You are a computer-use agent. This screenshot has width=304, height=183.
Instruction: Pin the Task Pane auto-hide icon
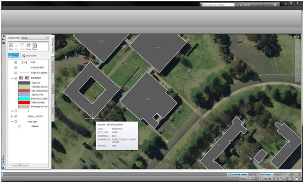coord(3,39)
